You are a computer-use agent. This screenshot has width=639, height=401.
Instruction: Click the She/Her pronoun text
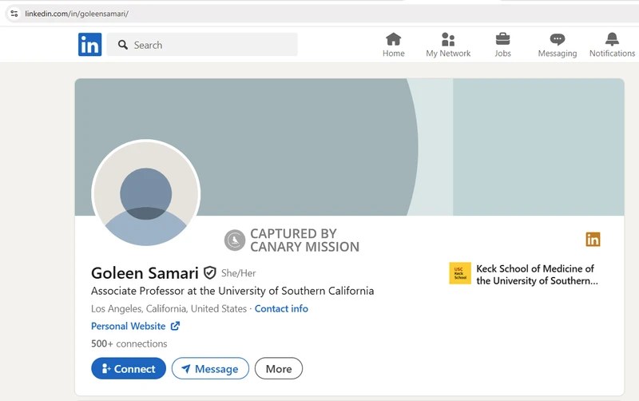(x=238, y=273)
